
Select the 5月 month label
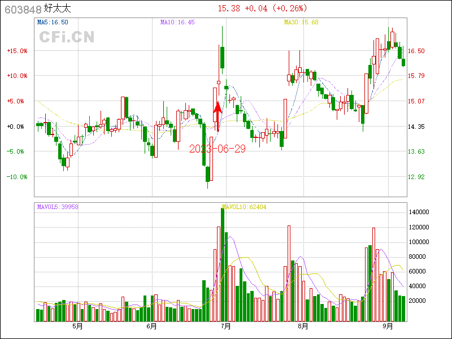click(x=77, y=326)
